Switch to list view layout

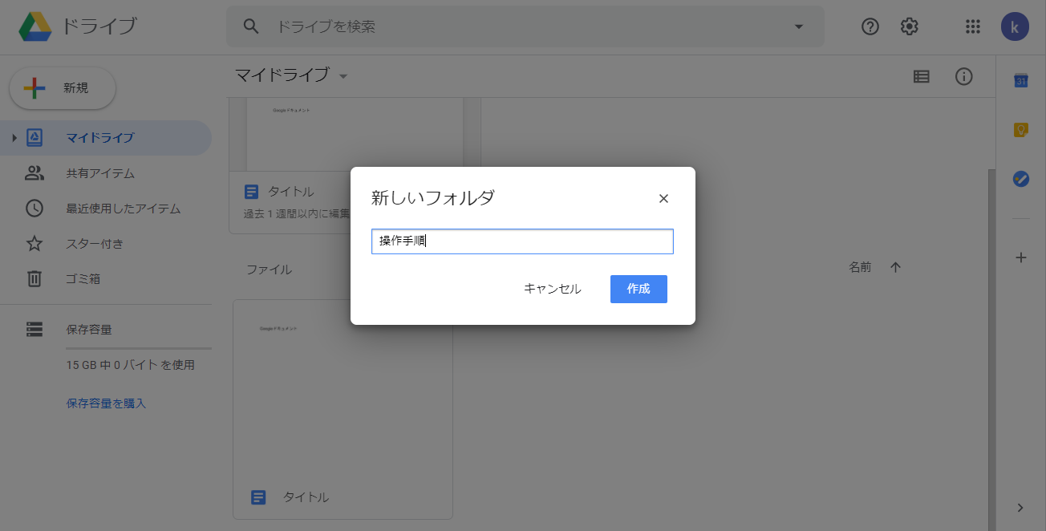pos(922,76)
